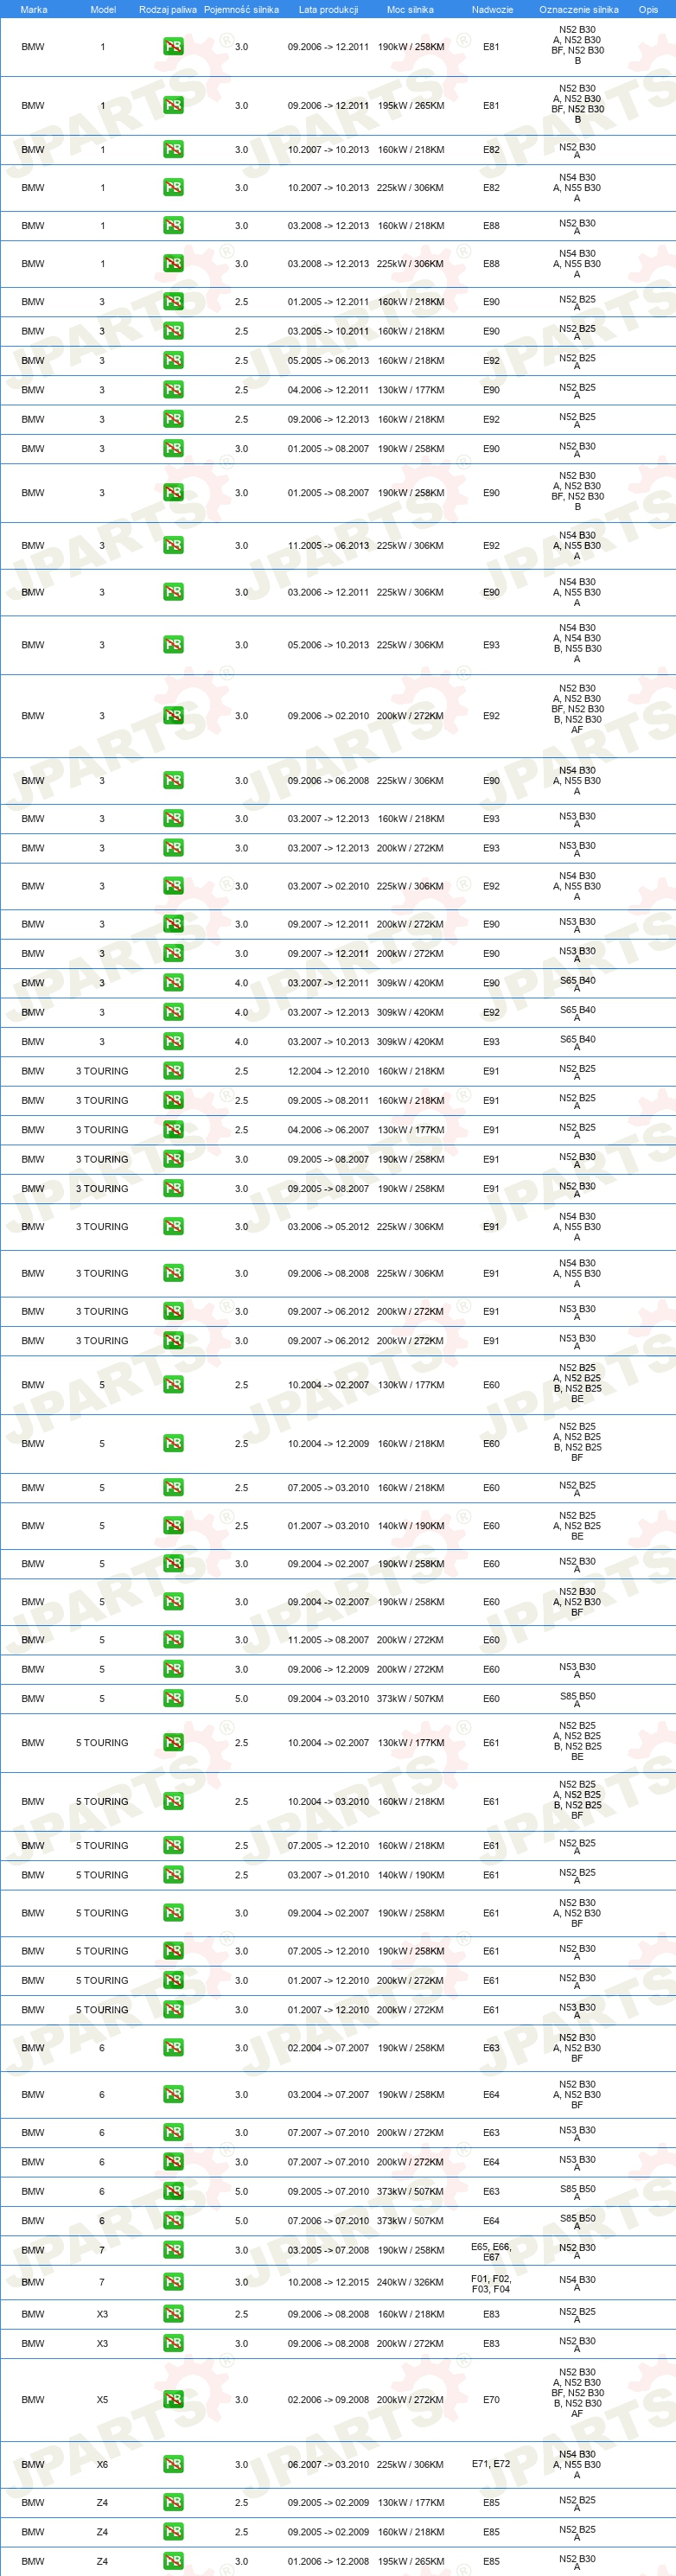Click fuel icon of 4.0 E93 309kW row
This screenshot has width=676, height=2576.
tap(173, 1041)
